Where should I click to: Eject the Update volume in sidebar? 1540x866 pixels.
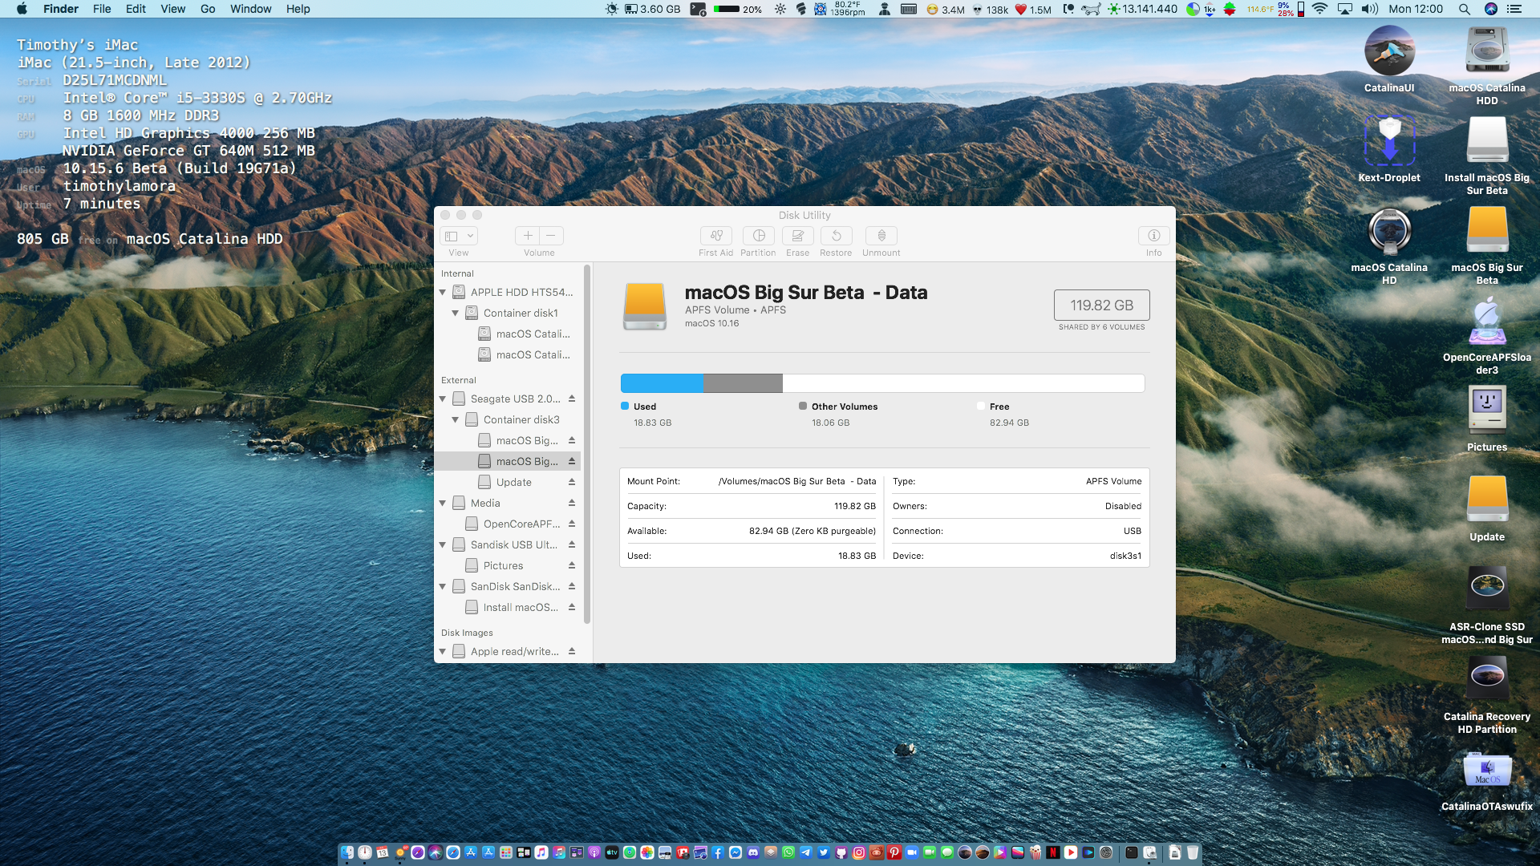coord(572,482)
